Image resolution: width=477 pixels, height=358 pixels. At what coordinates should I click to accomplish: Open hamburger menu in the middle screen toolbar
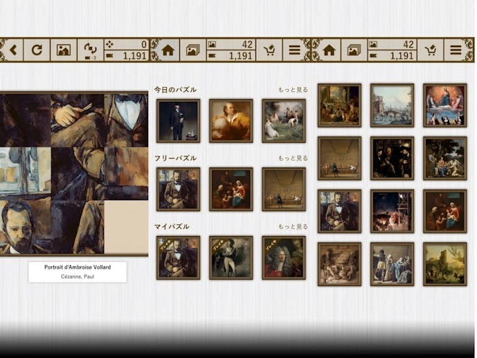pos(294,50)
